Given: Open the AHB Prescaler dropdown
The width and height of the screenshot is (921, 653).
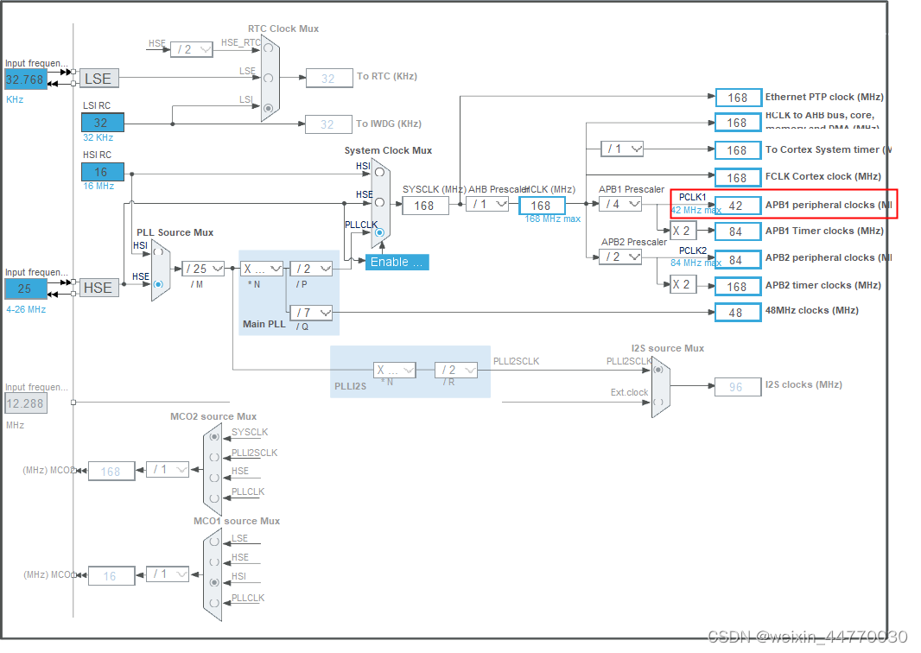Looking at the screenshot, I should (487, 205).
